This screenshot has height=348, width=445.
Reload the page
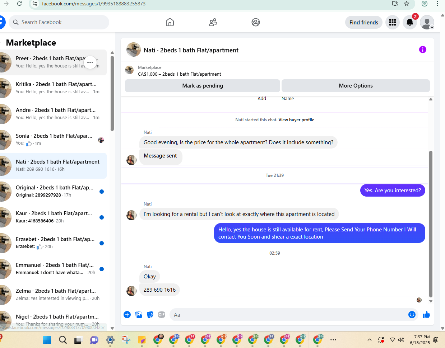(x=19, y=4)
